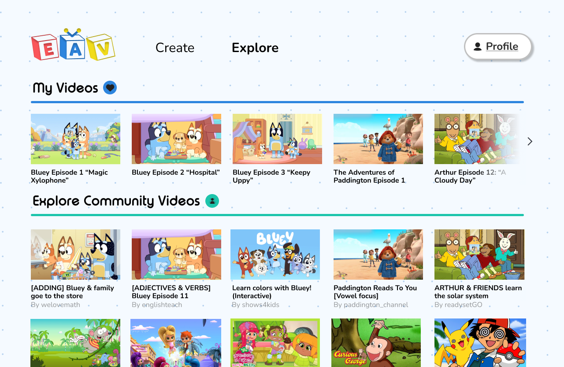Open Bluey Episode 3 Keepy Uppy thumbnail
The image size is (564, 367).
(277, 139)
